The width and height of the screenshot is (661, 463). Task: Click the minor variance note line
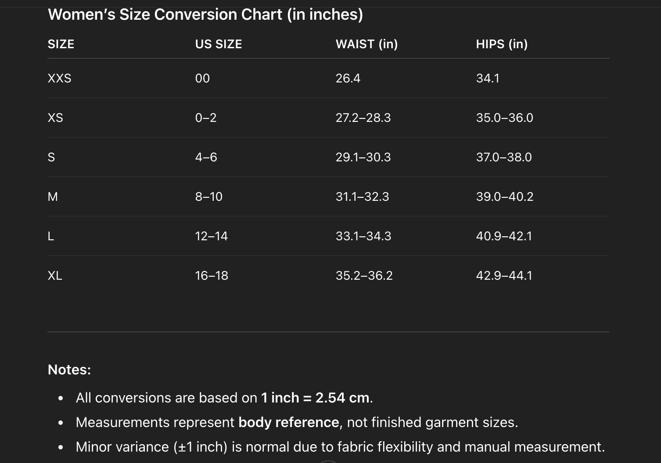[340, 447]
